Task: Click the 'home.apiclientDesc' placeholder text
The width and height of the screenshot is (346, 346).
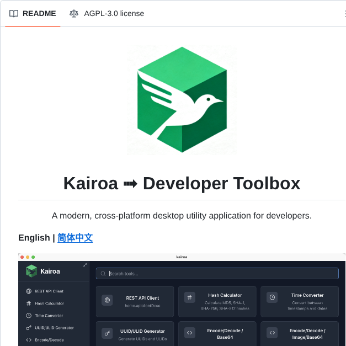Action: tap(142, 306)
